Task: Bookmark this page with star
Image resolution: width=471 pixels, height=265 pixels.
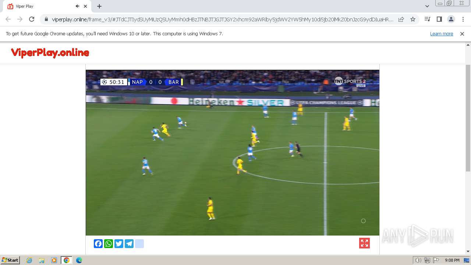Action: (413, 19)
